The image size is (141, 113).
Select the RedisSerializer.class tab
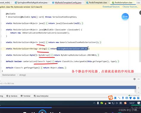click(x=123, y=3)
